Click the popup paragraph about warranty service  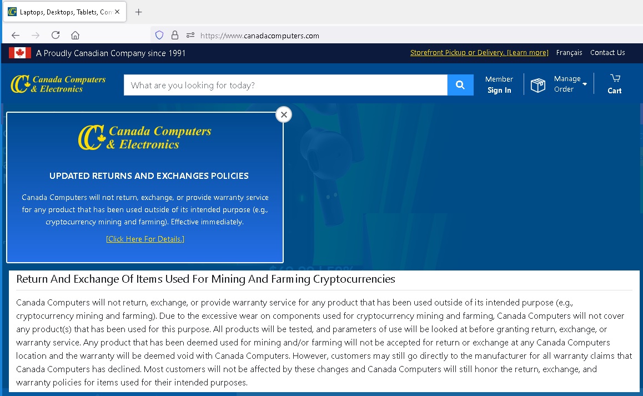[145, 209]
